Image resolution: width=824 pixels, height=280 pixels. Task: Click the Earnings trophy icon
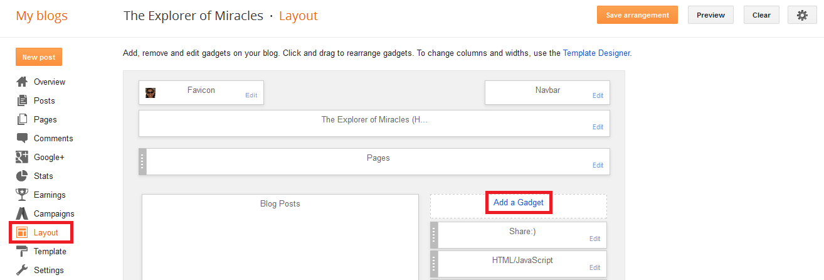point(22,195)
